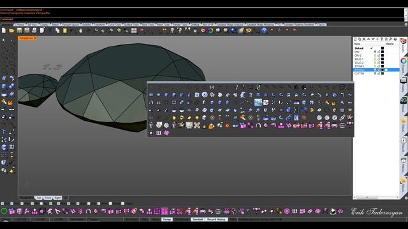Toggle the Mid osnap checkbox

[x=33, y=204]
